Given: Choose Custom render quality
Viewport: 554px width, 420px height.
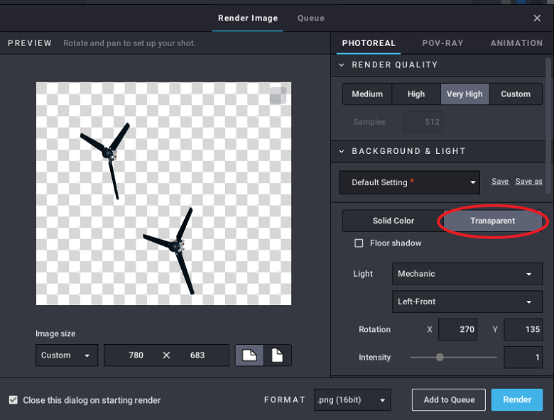Looking at the screenshot, I should pos(516,94).
